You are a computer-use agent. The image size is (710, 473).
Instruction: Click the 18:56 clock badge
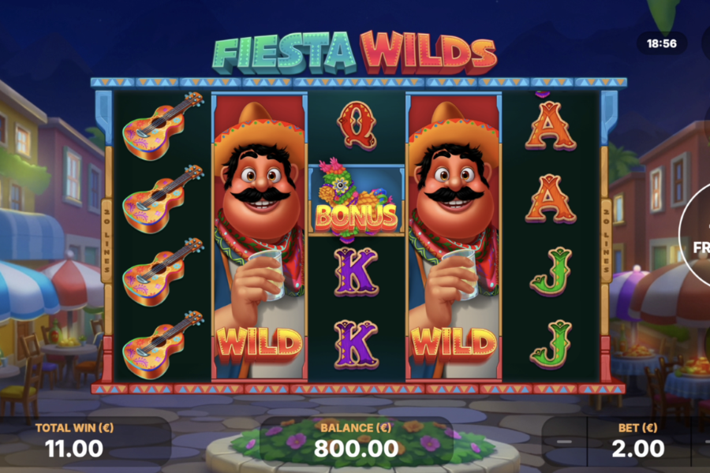coord(662,43)
